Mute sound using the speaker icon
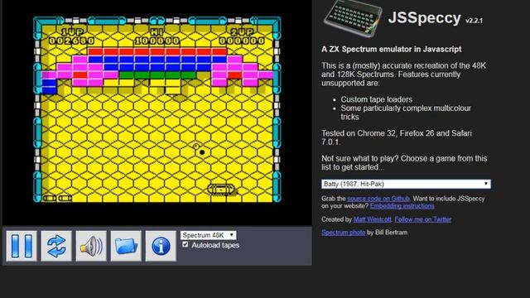The image size is (530, 298). 91,246
